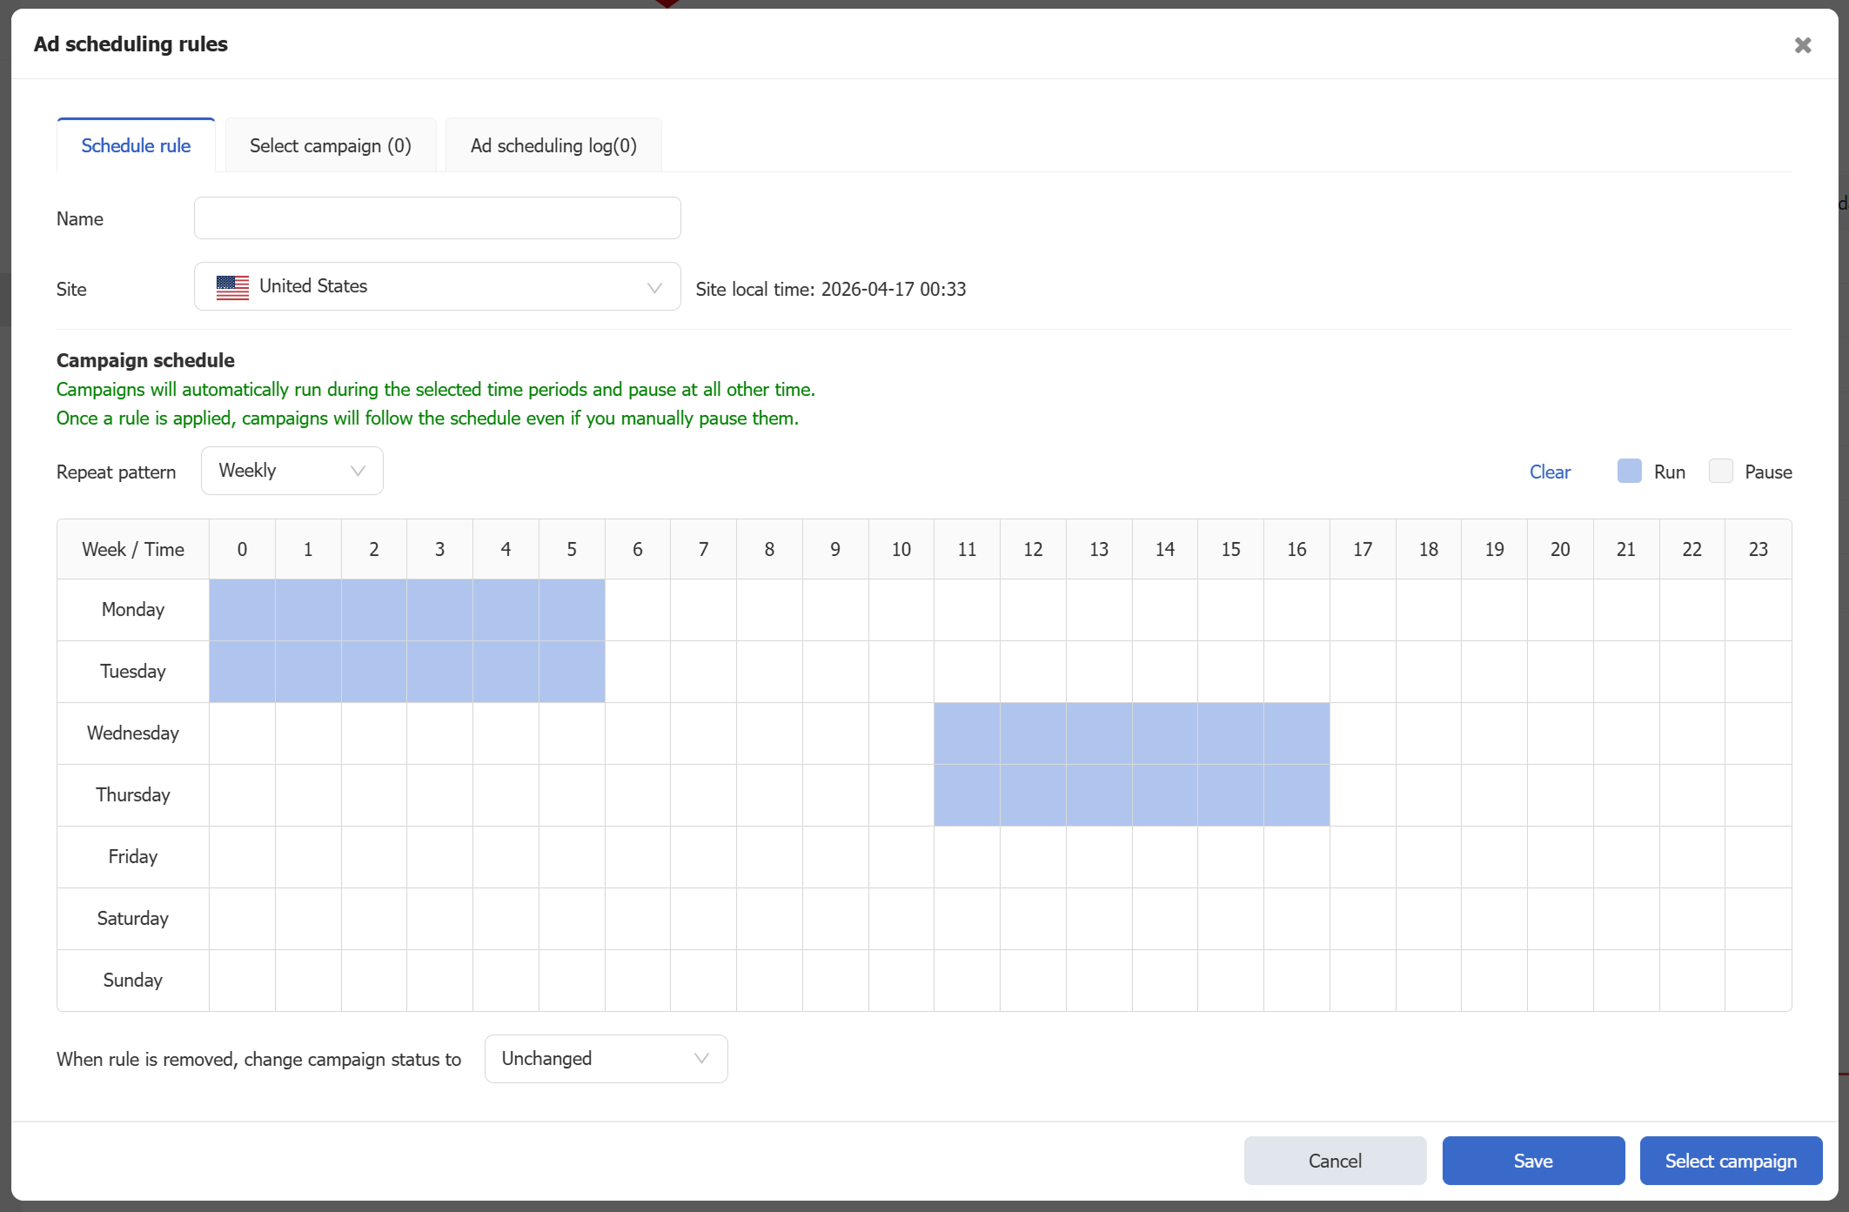Toggle Friday hour 8 schedule cell
This screenshot has height=1212, width=1849.
pos(769,857)
